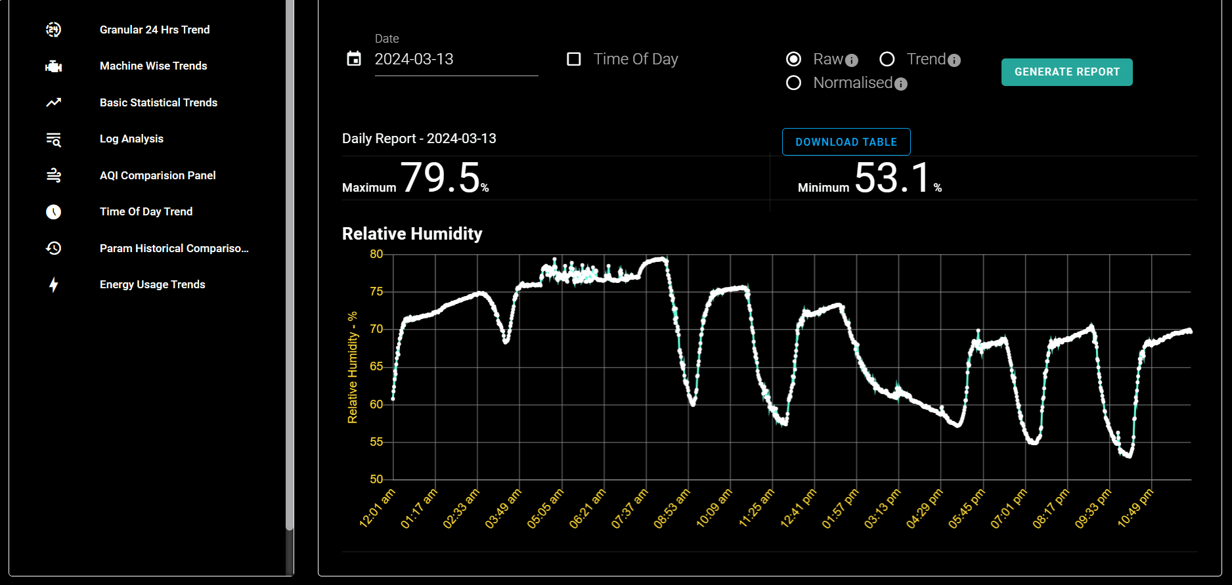
Task: Select the Raw radio button
Action: pos(793,59)
